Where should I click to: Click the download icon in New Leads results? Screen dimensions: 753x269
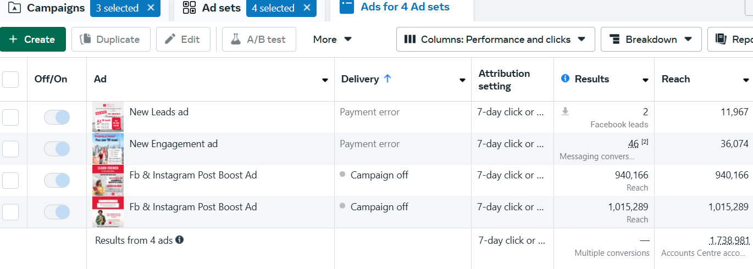pyautogui.click(x=565, y=112)
